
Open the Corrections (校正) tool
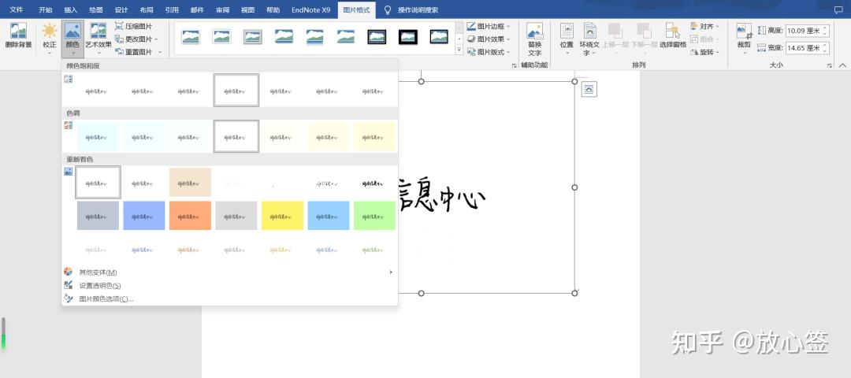click(50, 38)
